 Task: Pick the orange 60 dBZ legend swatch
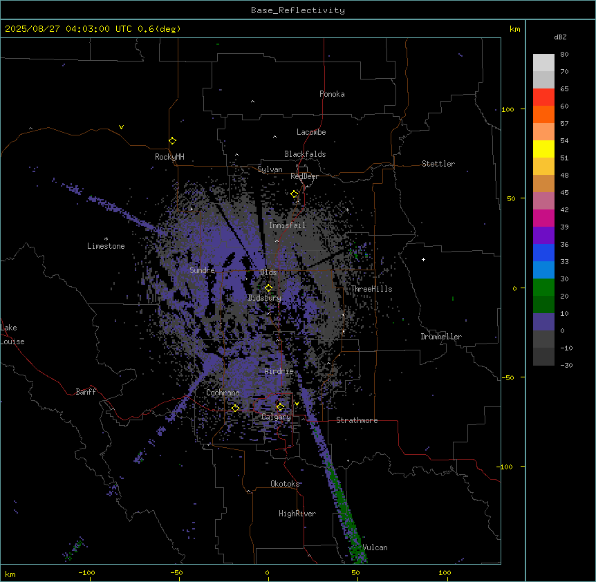tap(543, 114)
